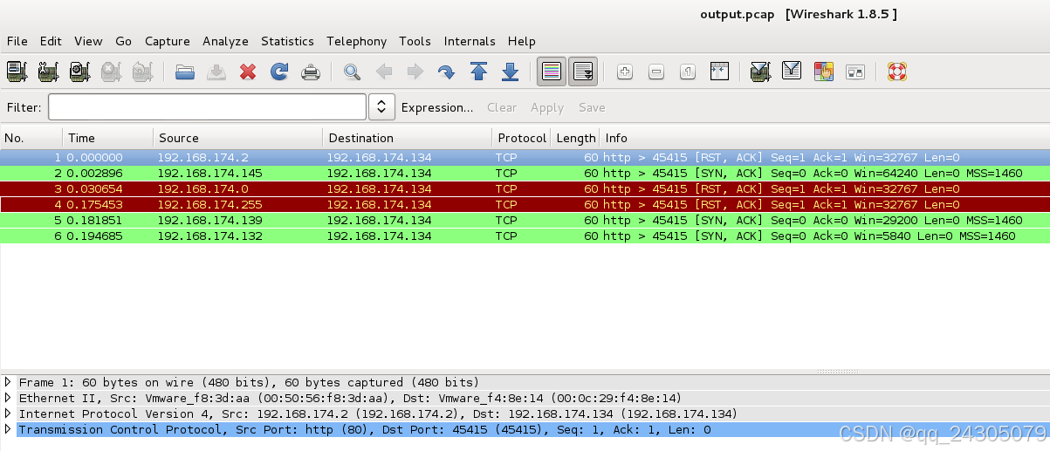
Task: Sort by the Protocol column header
Action: [522, 138]
